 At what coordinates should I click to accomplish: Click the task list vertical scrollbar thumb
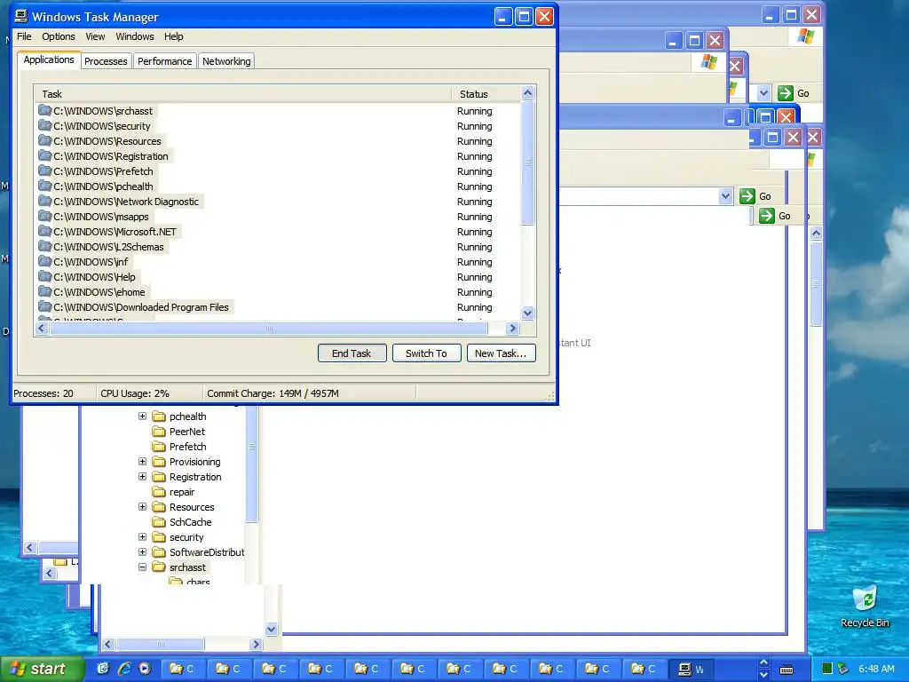527,163
